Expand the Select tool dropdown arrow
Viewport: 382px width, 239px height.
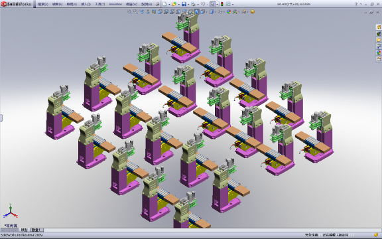point(217,4)
